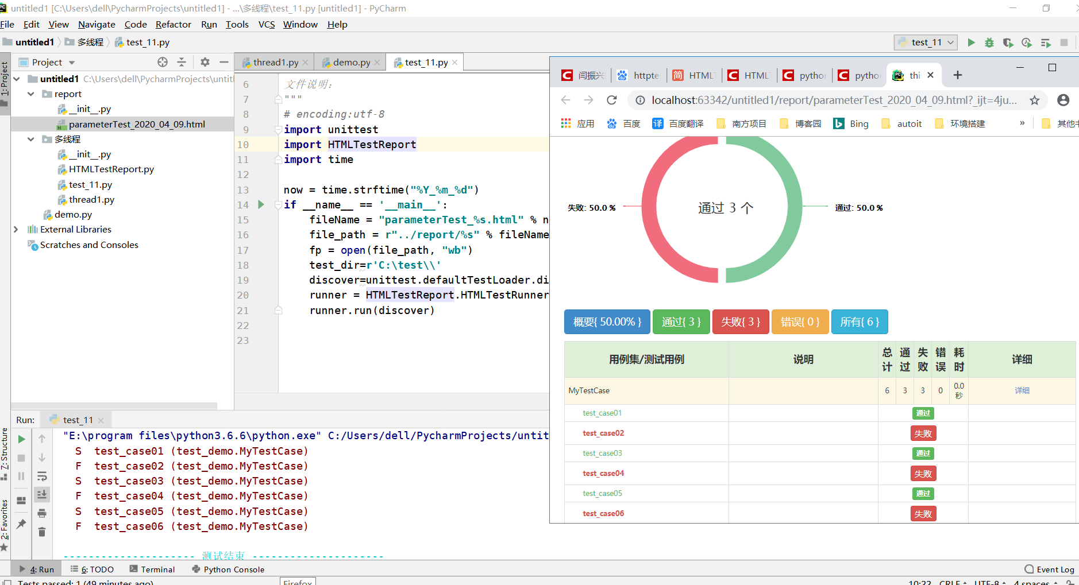Open the Python Console tool window
The height and width of the screenshot is (585, 1079).
tap(228, 569)
